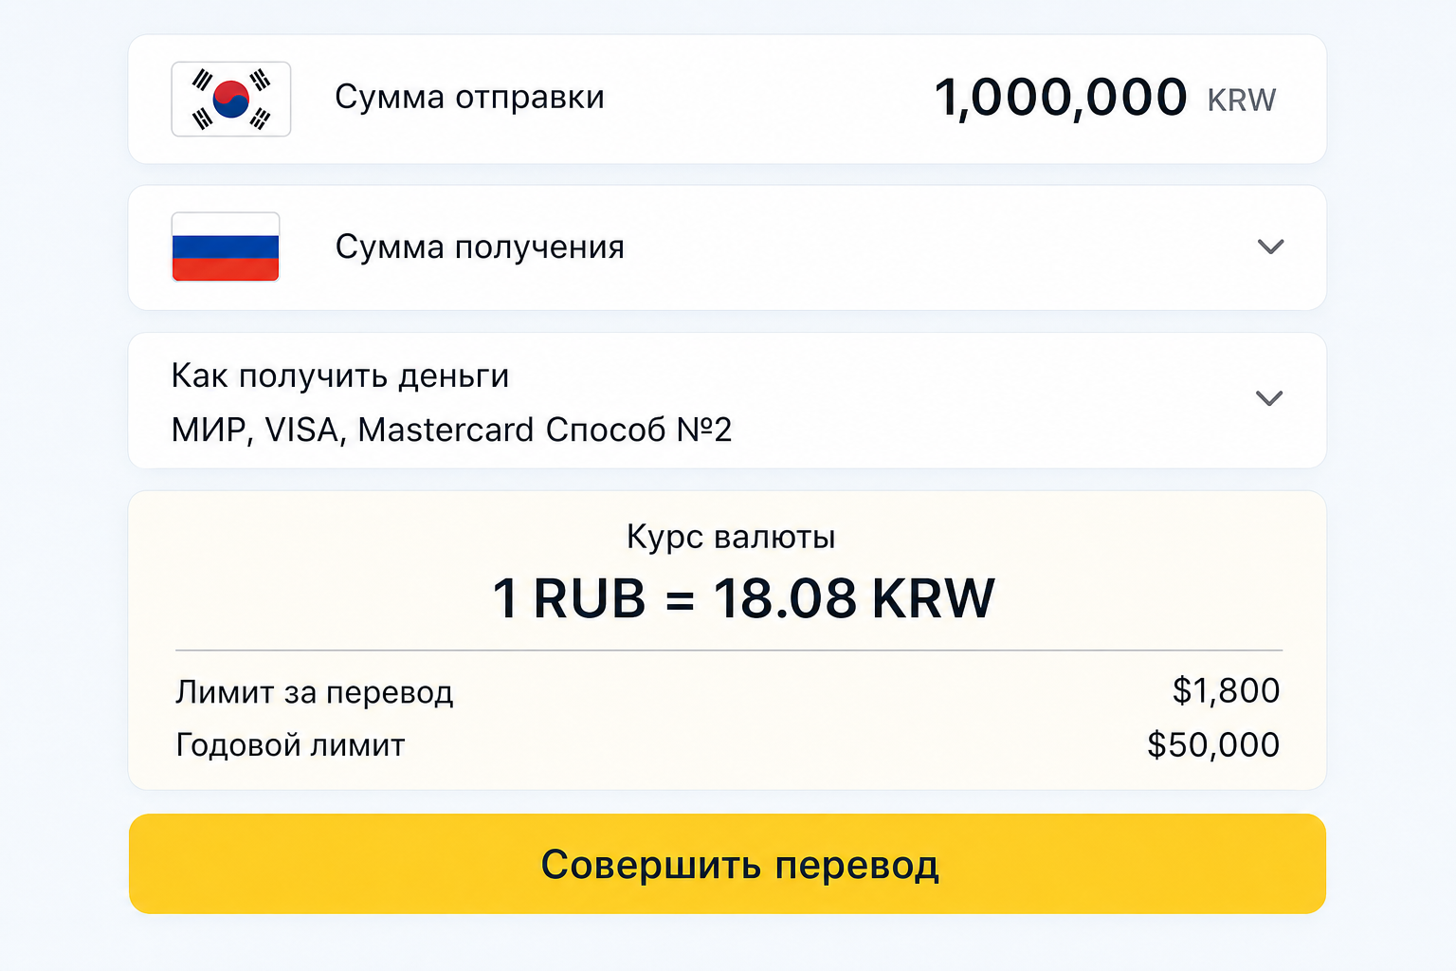The image size is (1456, 971).
Task: Click the Курс валюты heading
Action: tap(731, 538)
